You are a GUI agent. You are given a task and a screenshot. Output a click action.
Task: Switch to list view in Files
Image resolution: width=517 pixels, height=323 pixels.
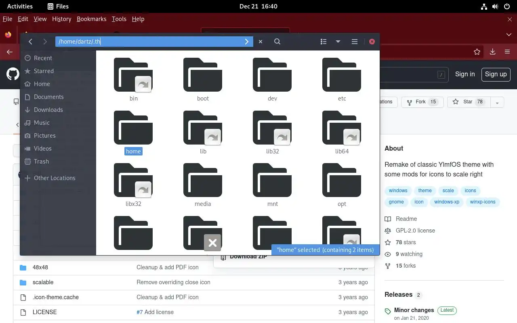pyautogui.click(x=324, y=42)
